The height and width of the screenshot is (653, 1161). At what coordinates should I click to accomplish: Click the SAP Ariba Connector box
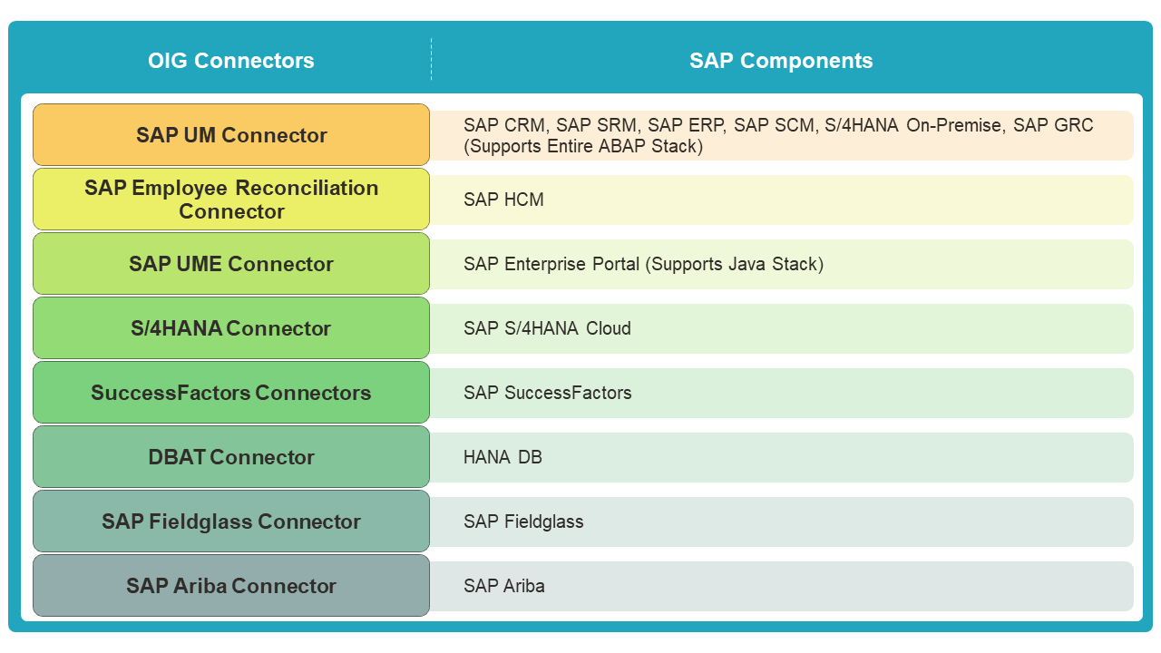231,585
